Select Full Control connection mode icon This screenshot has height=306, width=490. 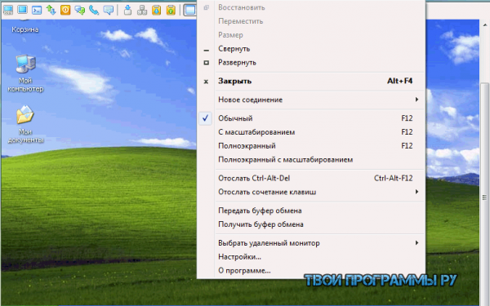8,10
